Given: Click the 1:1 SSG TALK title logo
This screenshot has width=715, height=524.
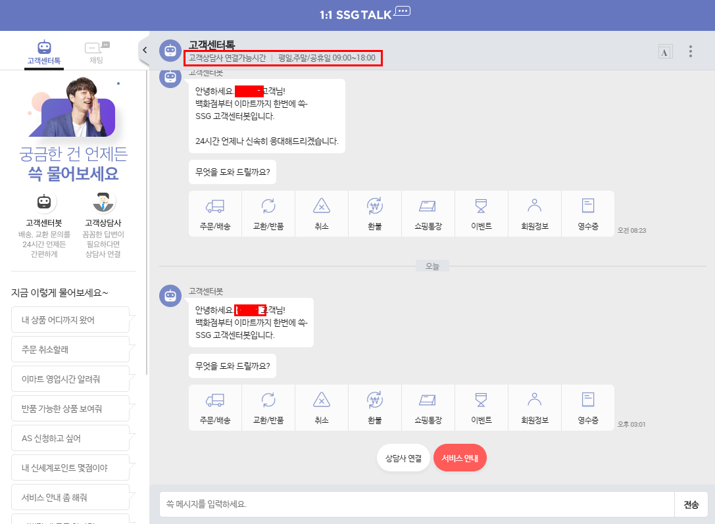Looking at the screenshot, I should click(x=365, y=14).
